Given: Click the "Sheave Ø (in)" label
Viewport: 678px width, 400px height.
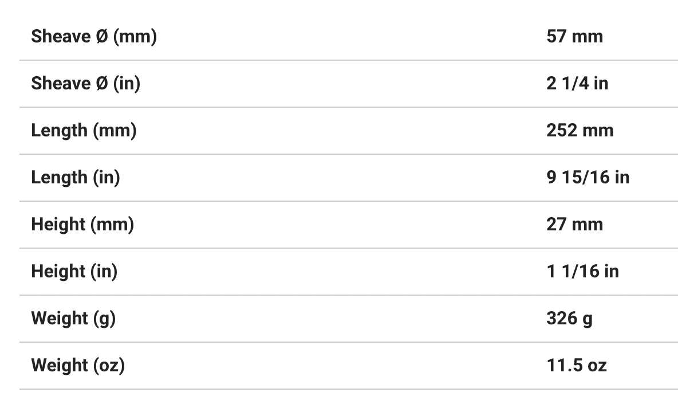Looking at the screenshot, I should [85, 83].
